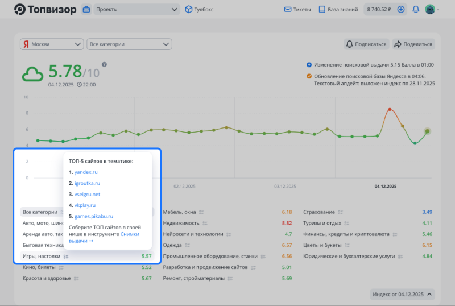Click the red peak point on the chart
The height and width of the screenshot is (306, 455).
click(x=390, y=109)
